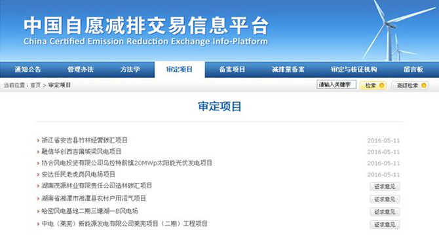Open the 留言板 navigation tab
439x236 pixels.
pyautogui.click(x=413, y=69)
